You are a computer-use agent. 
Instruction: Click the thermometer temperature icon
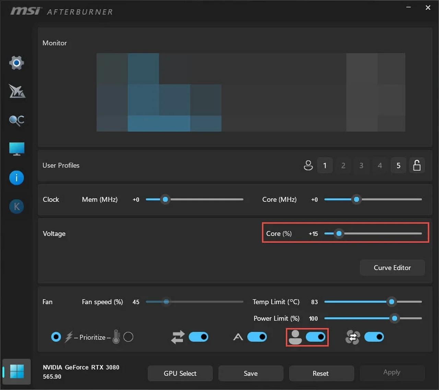(x=116, y=337)
